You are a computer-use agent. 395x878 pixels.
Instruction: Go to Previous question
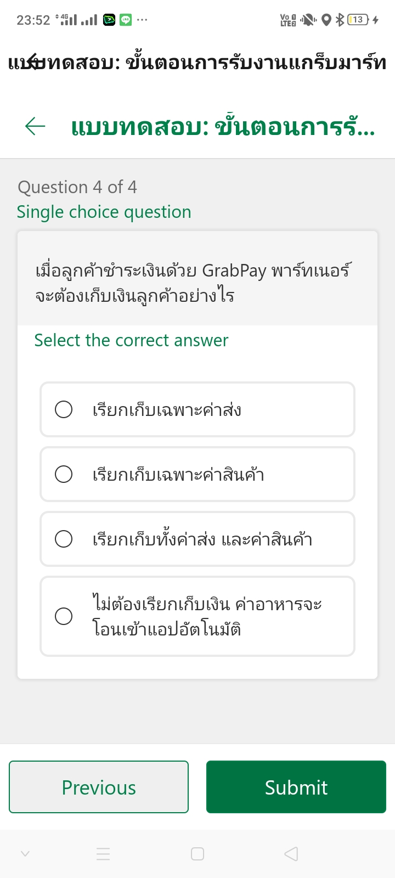[99, 787]
